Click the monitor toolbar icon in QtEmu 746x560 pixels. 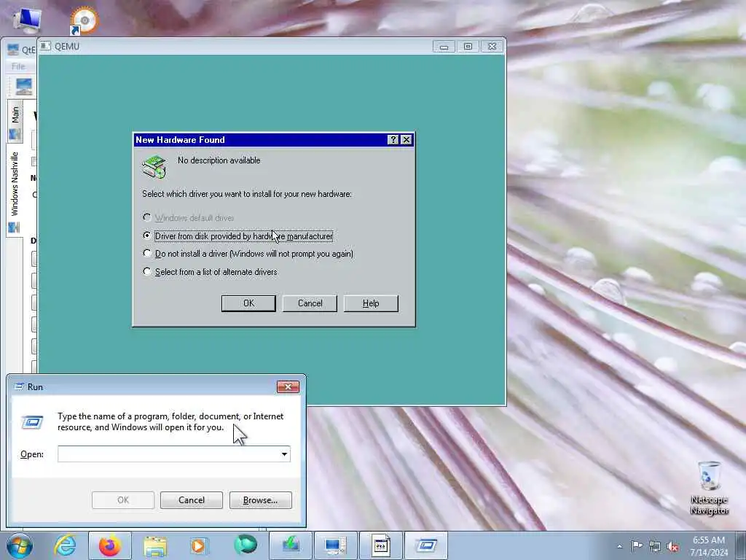[23, 87]
